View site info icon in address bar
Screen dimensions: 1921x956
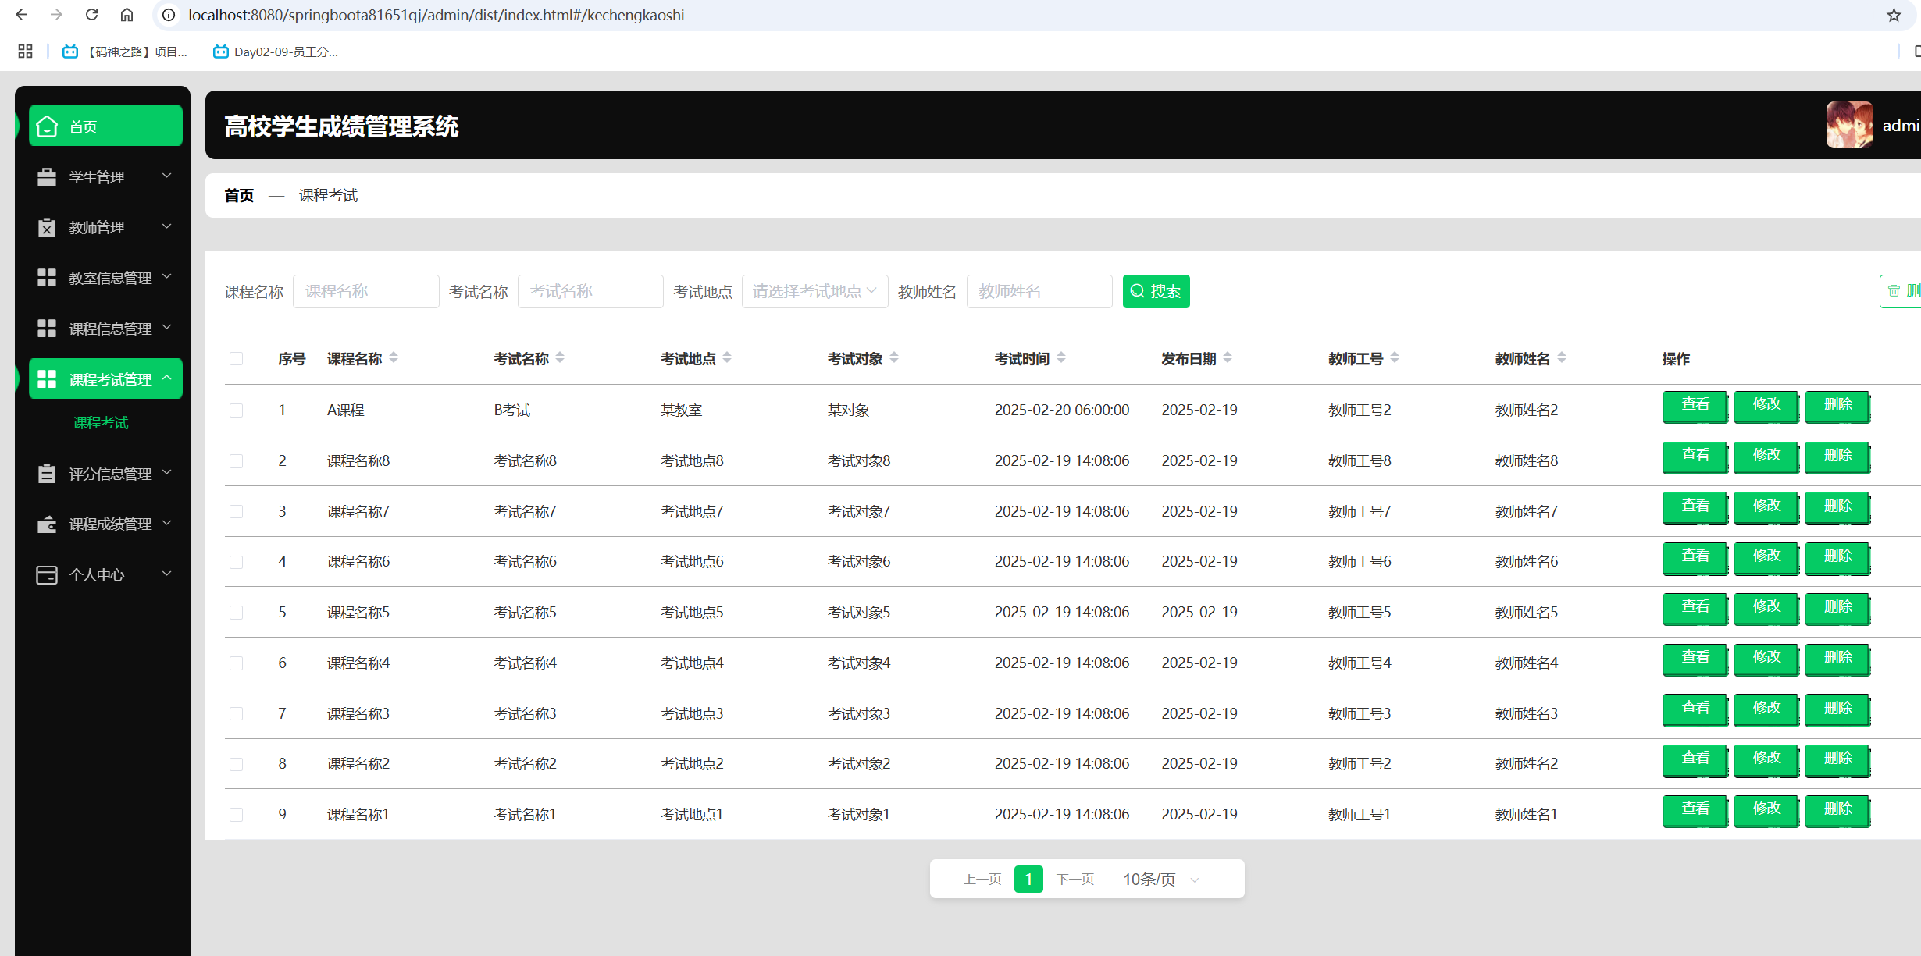169,15
